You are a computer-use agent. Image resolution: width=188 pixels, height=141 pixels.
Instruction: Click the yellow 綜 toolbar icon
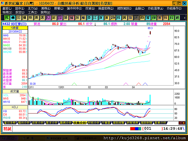tap(54, 18)
